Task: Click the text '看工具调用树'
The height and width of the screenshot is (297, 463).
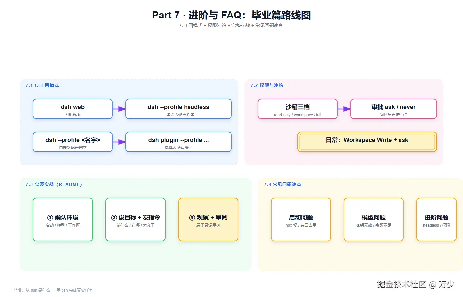Action: point(208,225)
